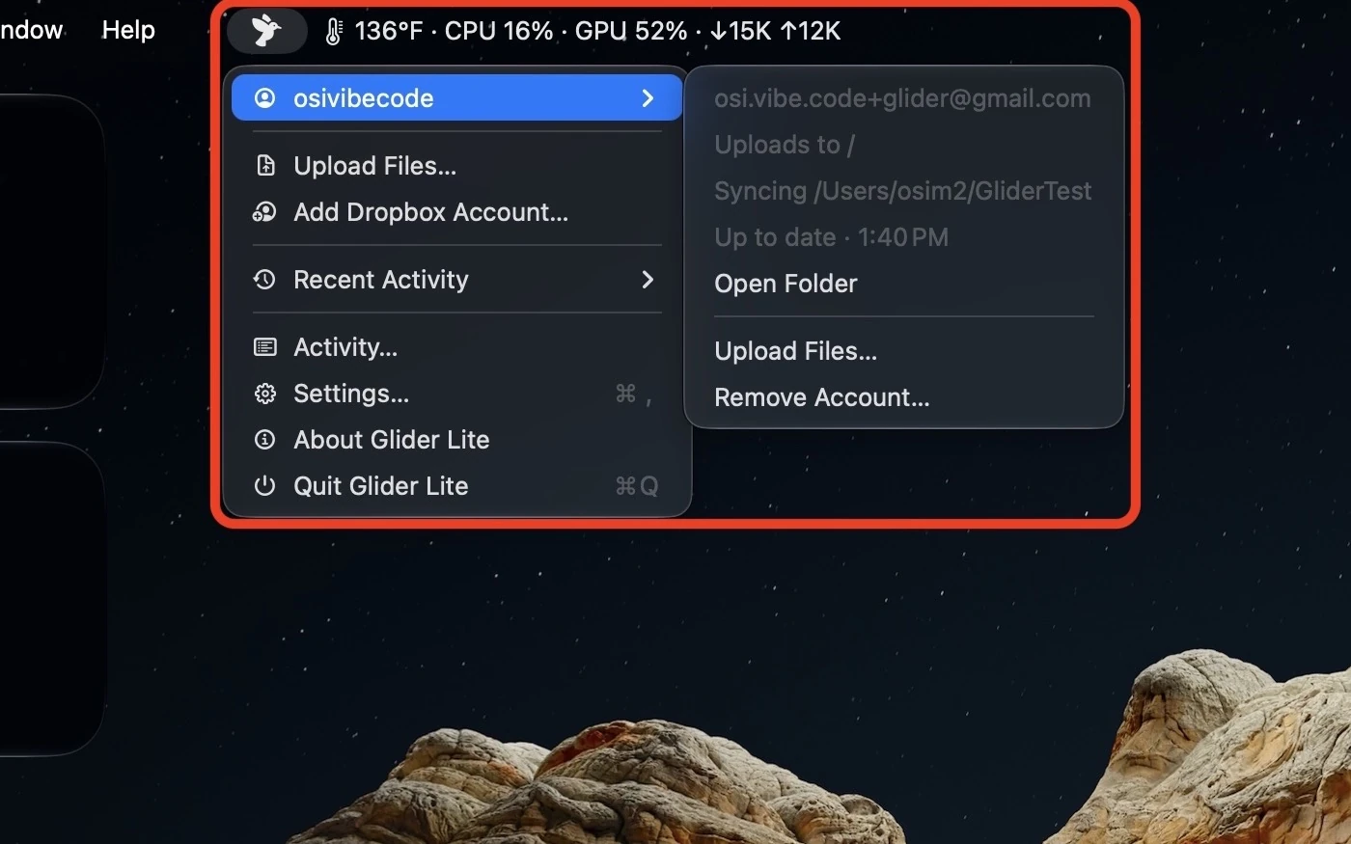Click the "Up to date · 1:40 PM" status
This screenshot has height=844, width=1351.
pos(831,237)
